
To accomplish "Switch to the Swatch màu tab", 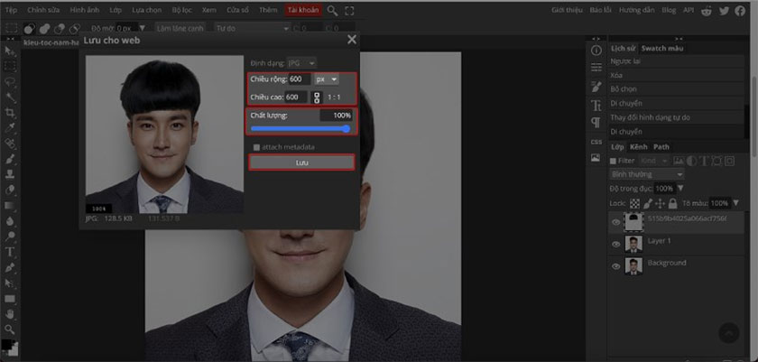I will point(661,49).
